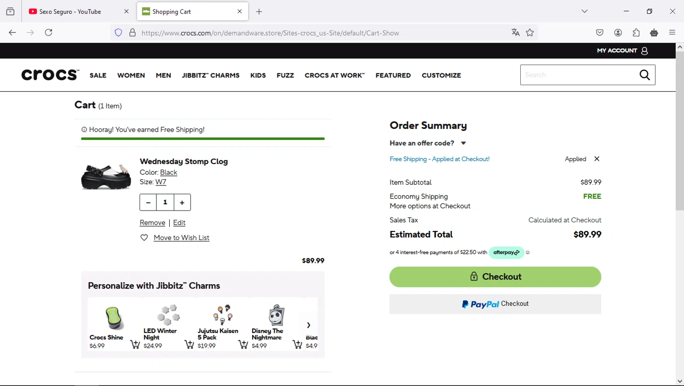This screenshot has height=386, width=684.
Task: Close the Sexo Seguro YouTube tab
Action: pos(126,11)
